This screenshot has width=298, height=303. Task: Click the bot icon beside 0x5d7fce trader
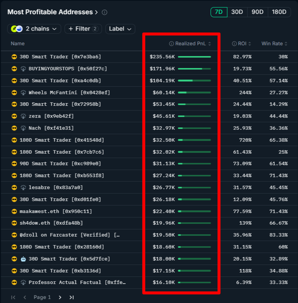pos(23,259)
